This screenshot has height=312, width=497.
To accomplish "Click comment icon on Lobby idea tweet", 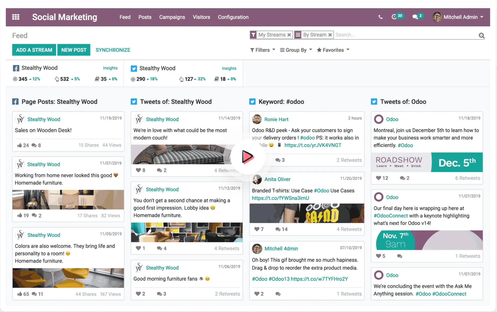I will (159, 248).
